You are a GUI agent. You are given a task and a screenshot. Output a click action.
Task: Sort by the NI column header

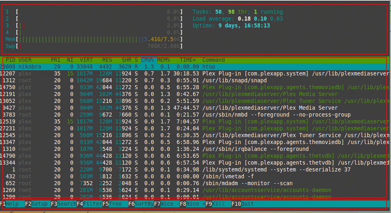70,60
